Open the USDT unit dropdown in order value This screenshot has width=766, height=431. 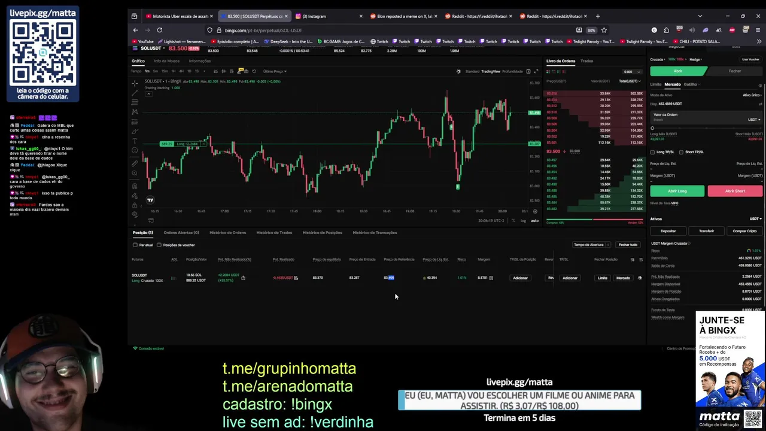pyautogui.click(x=754, y=120)
